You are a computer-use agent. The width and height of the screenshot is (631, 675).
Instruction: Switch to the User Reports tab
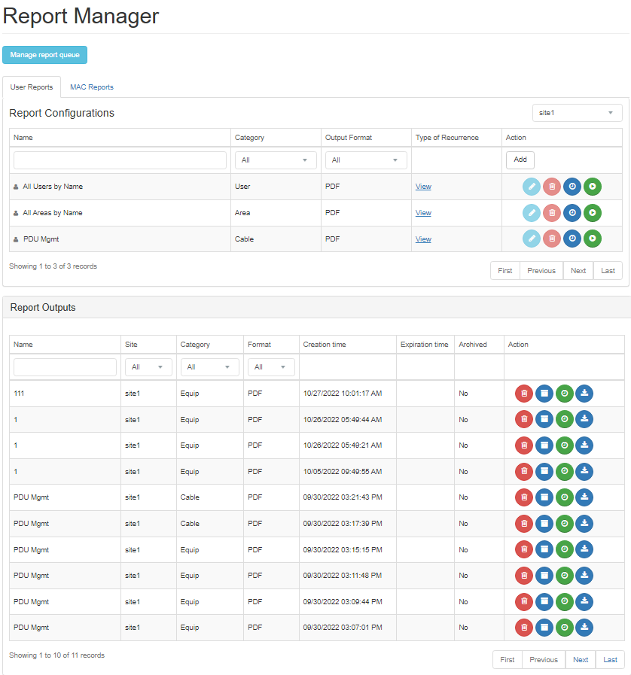pos(32,87)
